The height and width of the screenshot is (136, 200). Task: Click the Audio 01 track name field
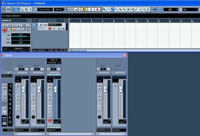click(x=55, y=25)
